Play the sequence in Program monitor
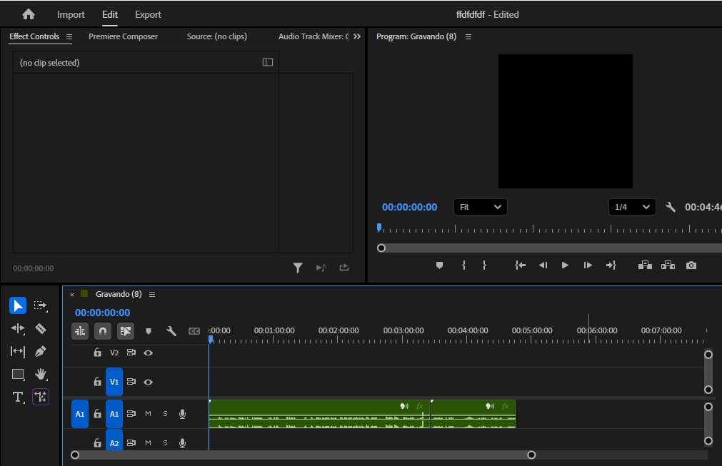Image resolution: width=722 pixels, height=466 pixels. pyautogui.click(x=565, y=265)
